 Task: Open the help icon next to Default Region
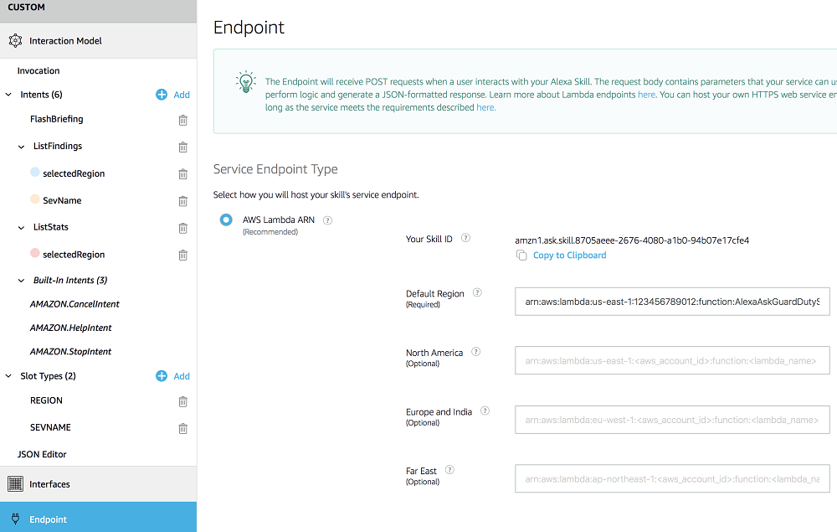coord(477,293)
